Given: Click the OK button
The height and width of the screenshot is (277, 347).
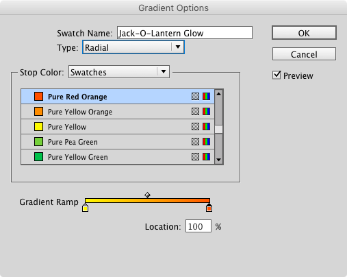Looking at the screenshot, I should pos(304,33).
